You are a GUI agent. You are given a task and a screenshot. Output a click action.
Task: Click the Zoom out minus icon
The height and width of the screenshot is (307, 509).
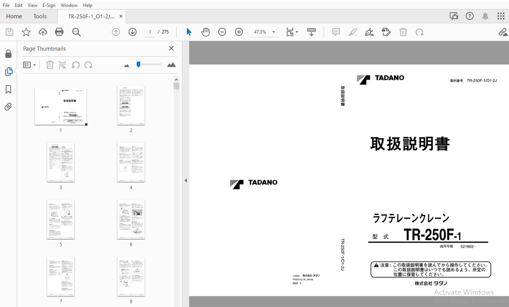tap(222, 32)
